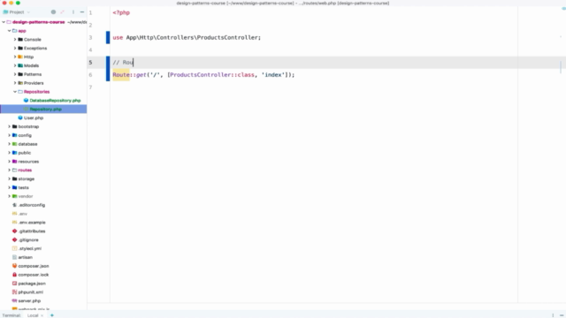Select the Models folder icon

[x=20, y=65]
